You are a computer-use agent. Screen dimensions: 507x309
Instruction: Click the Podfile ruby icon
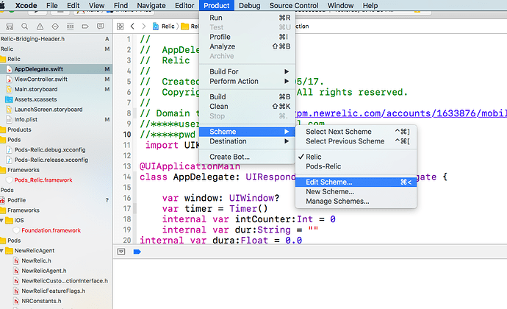pos(3,200)
